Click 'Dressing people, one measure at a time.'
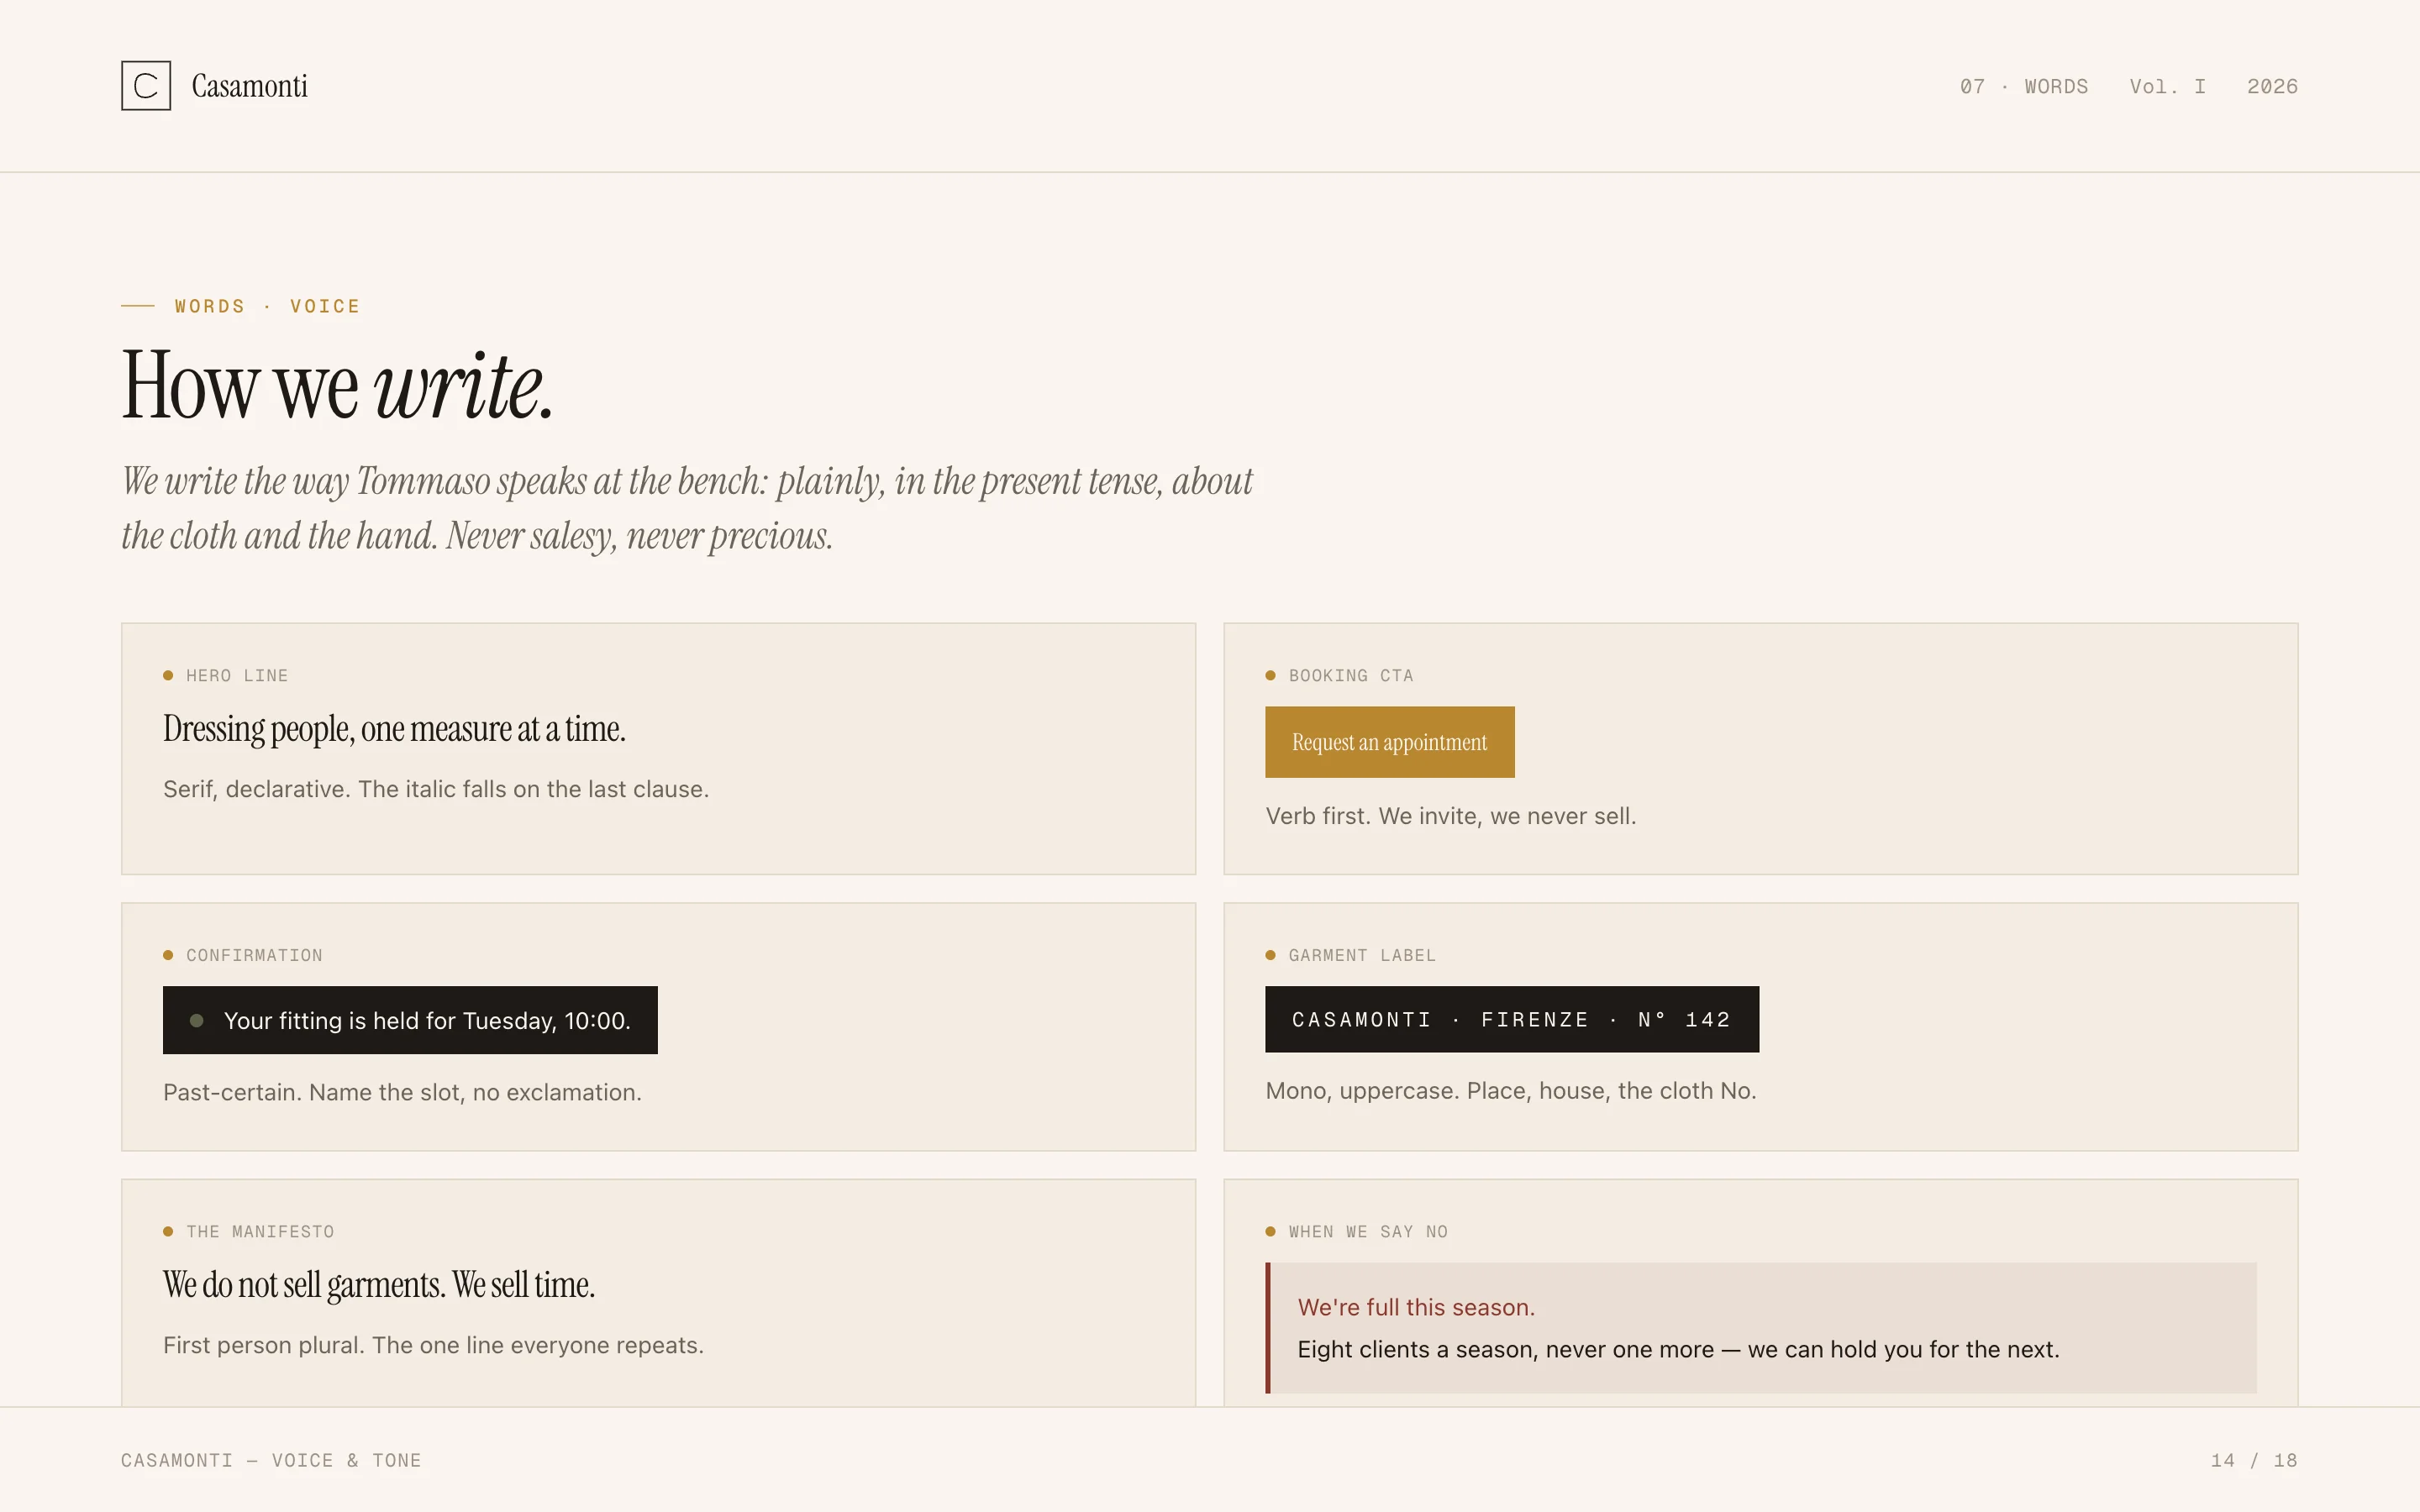Viewport: 2420px width, 1512px height. (x=394, y=729)
